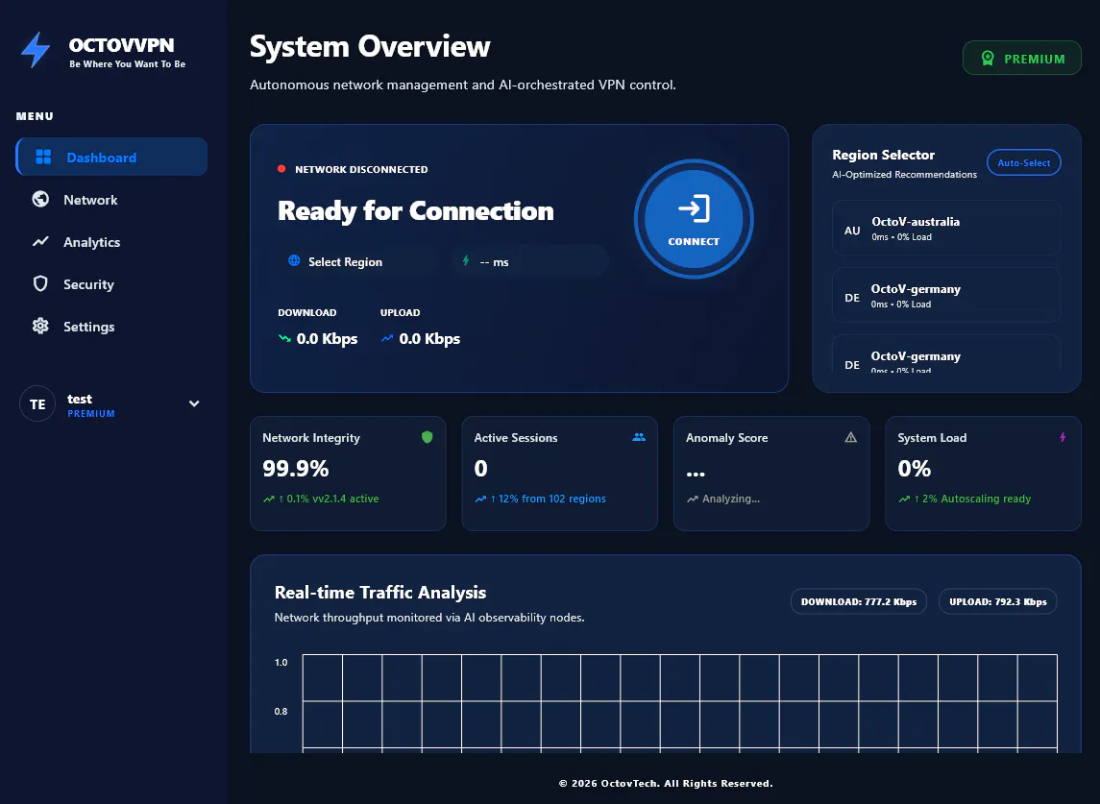Click the upload 0.0 Kbps value
This screenshot has width=1100, height=804.
[429, 338]
